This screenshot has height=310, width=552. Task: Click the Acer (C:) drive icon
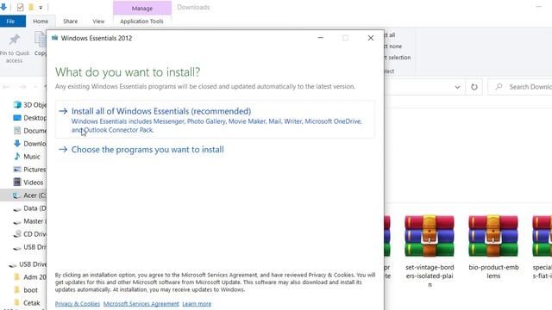[x=16, y=195]
